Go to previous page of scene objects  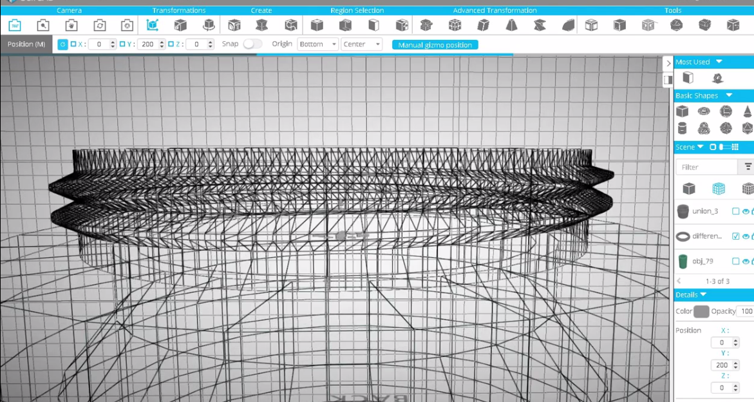tap(679, 281)
